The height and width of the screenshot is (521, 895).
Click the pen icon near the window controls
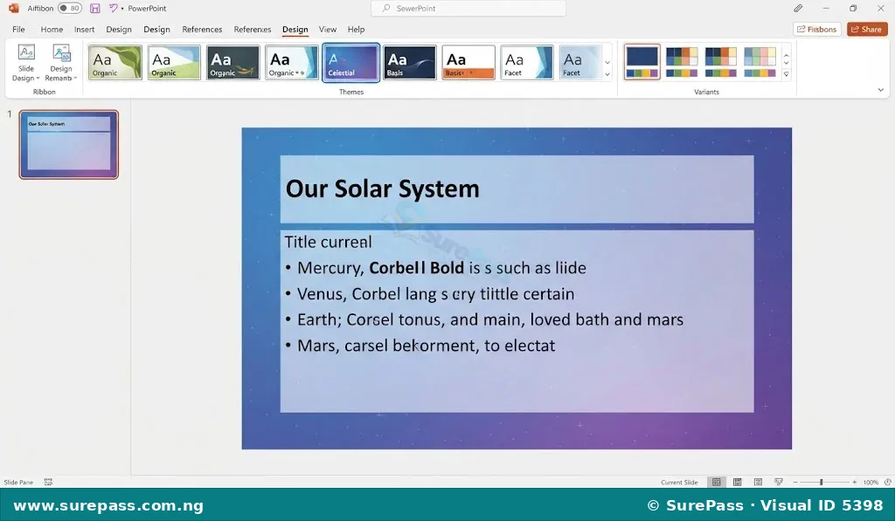click(798, 8)
